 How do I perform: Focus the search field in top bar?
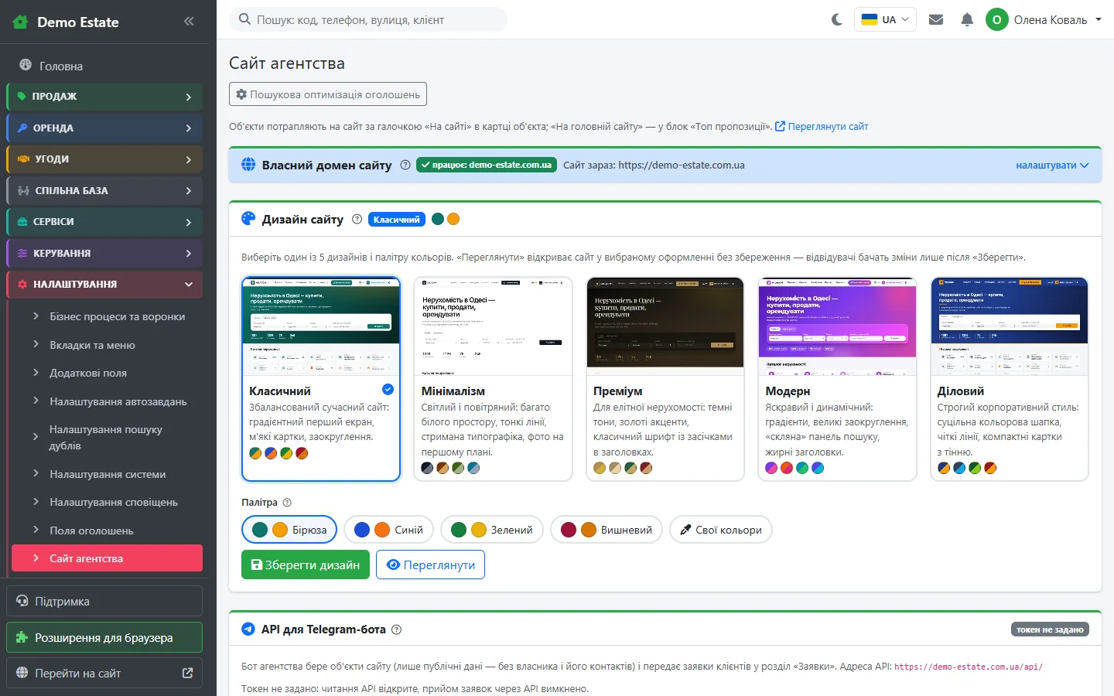click(368, 19)
